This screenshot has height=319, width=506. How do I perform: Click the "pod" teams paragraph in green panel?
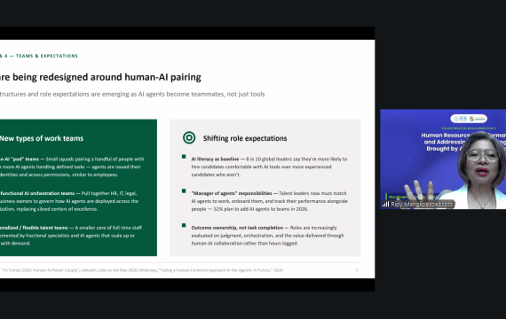pyautogui.click(x=72, y=167)
